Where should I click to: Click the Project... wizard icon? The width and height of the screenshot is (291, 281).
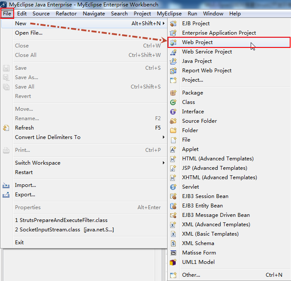click(173, 80)
